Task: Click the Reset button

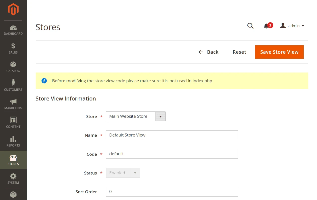Action: pos(239,52)
